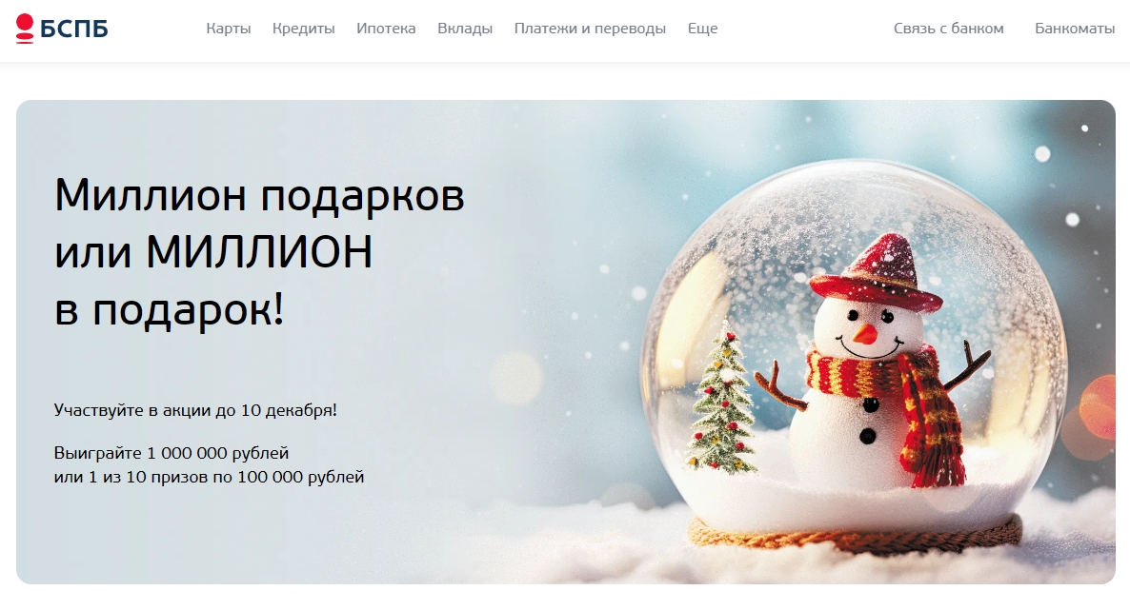
Task: Expand the Еще menu
Action: 702,29
